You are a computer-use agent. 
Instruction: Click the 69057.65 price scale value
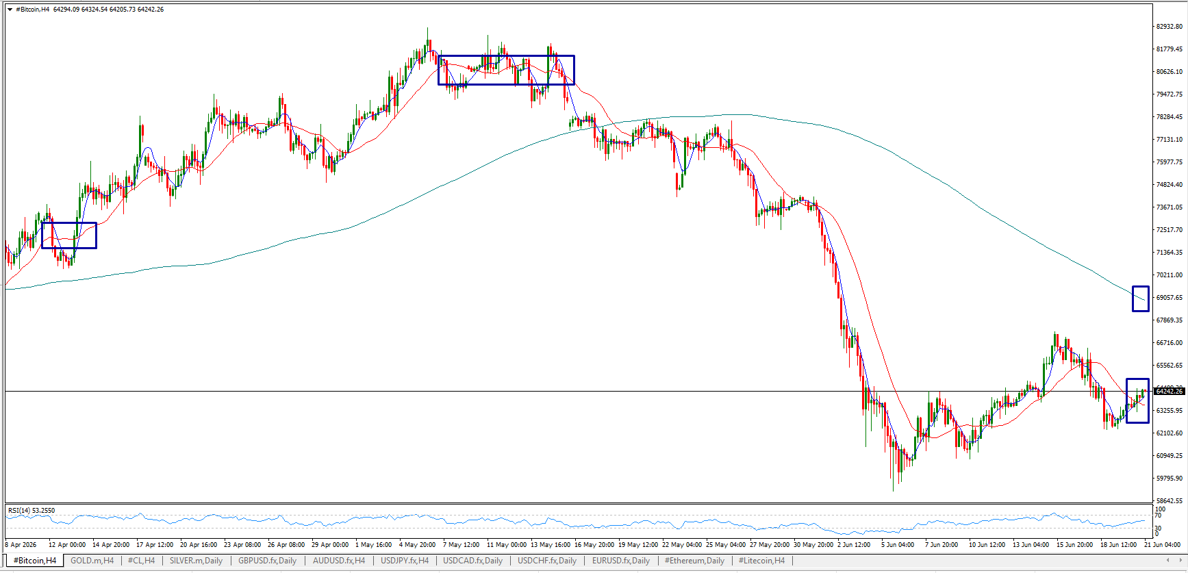(1169, 298)
